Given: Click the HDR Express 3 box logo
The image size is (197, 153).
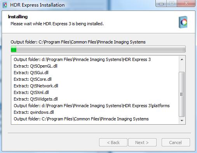Looking at the screenshot, I should [183, 22].
